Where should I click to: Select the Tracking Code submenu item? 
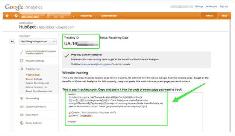[32, 75]
